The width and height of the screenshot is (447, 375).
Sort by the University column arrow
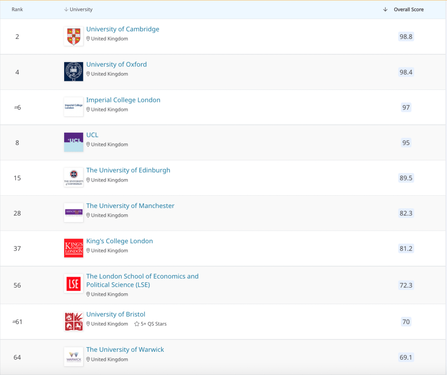[x=66, y=9]
